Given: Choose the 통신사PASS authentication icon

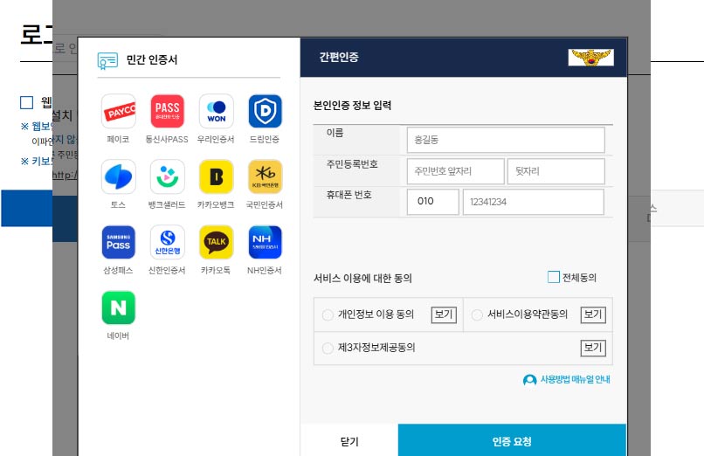Looking at the screenshot, I should tap(167, 111).
